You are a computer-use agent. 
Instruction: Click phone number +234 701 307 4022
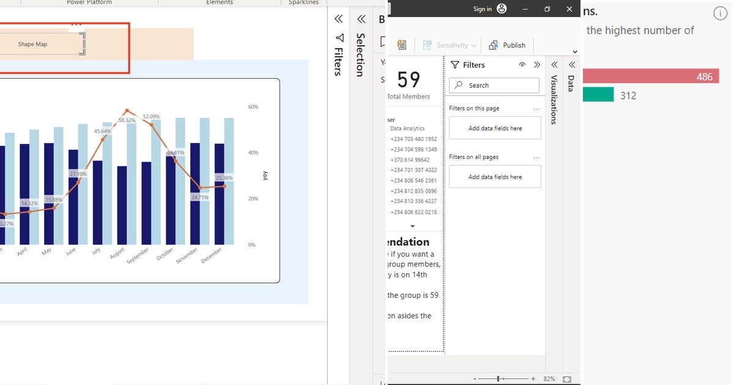413,170
